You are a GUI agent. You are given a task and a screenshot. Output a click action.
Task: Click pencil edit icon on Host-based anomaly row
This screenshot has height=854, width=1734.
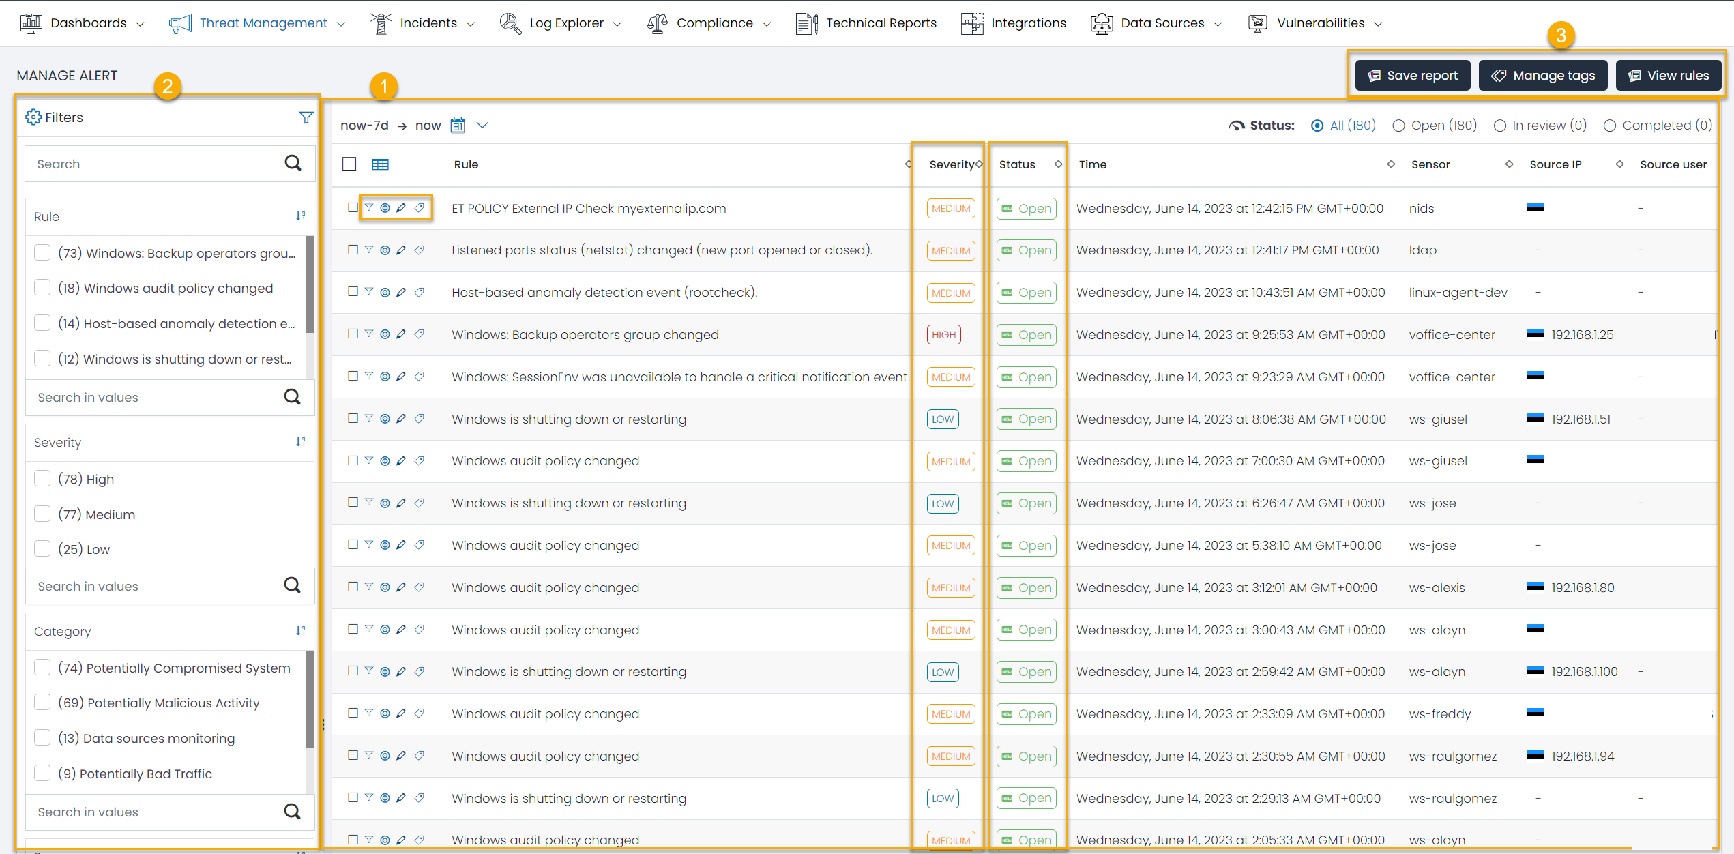(401, 292)
